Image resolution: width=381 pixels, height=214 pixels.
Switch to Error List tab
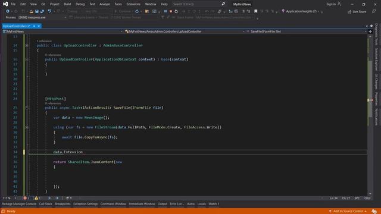coord(176,204)
